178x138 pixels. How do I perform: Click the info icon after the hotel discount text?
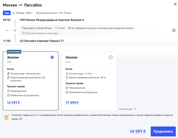(x=21, y=119)
